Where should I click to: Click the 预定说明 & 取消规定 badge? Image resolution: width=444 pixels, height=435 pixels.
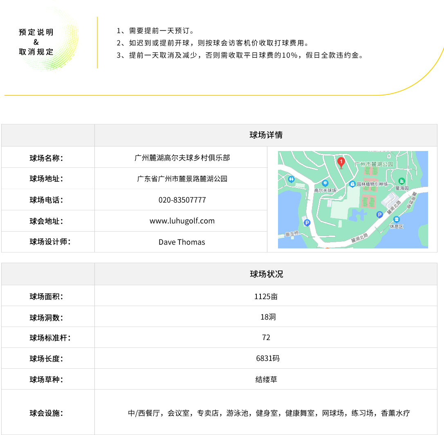point(36,42)
